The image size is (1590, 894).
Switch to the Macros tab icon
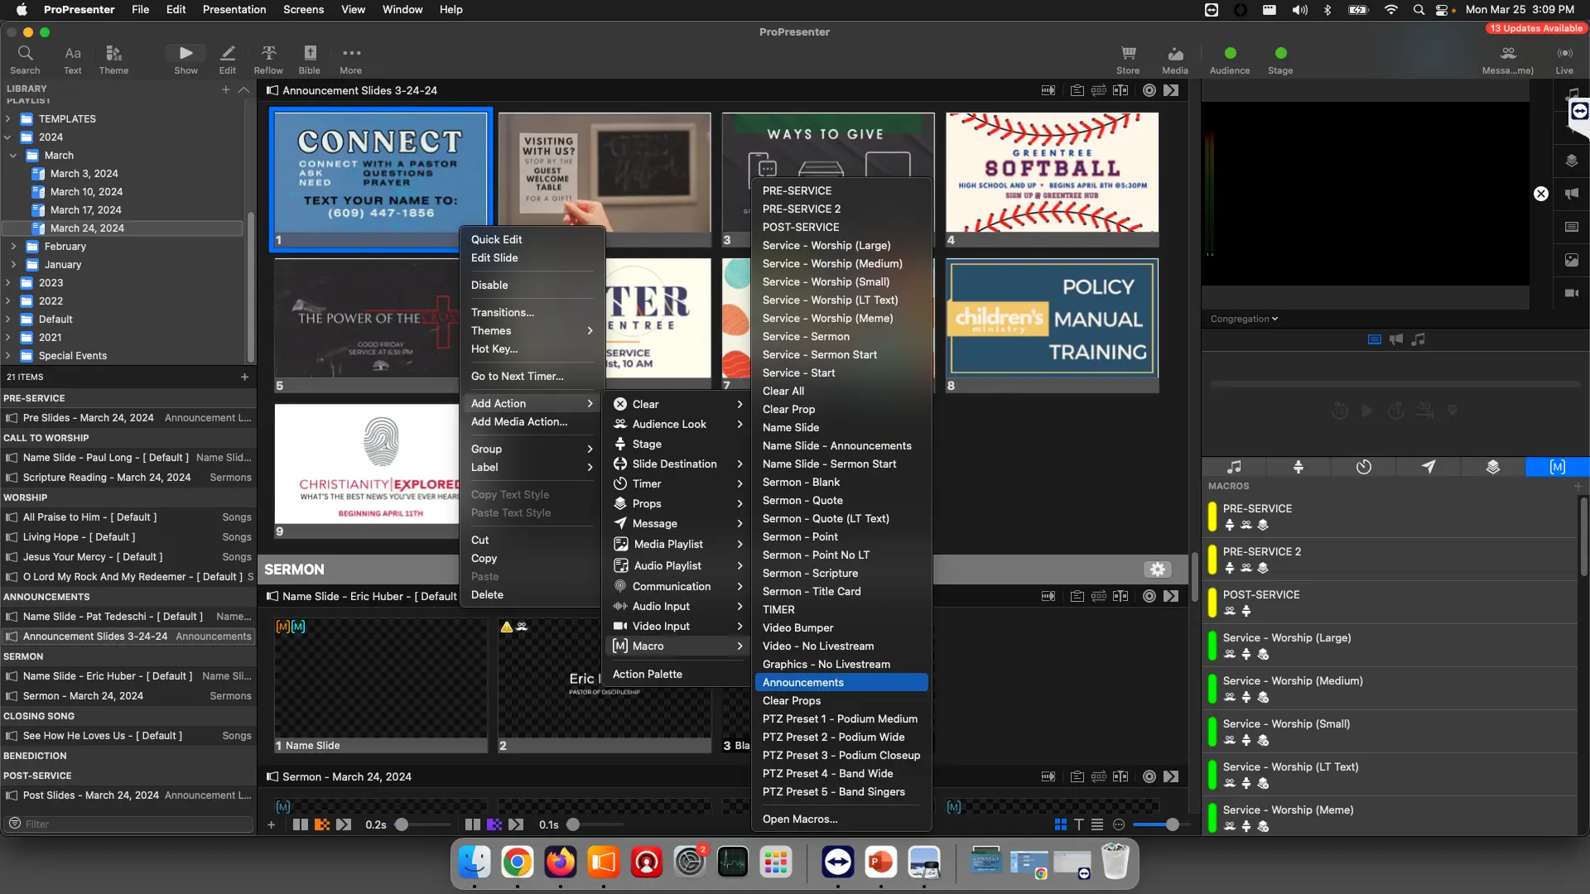pos(1557,467)
